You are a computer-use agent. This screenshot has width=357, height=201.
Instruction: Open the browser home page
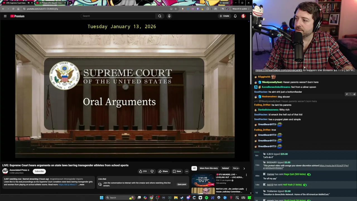click(18, 9)
